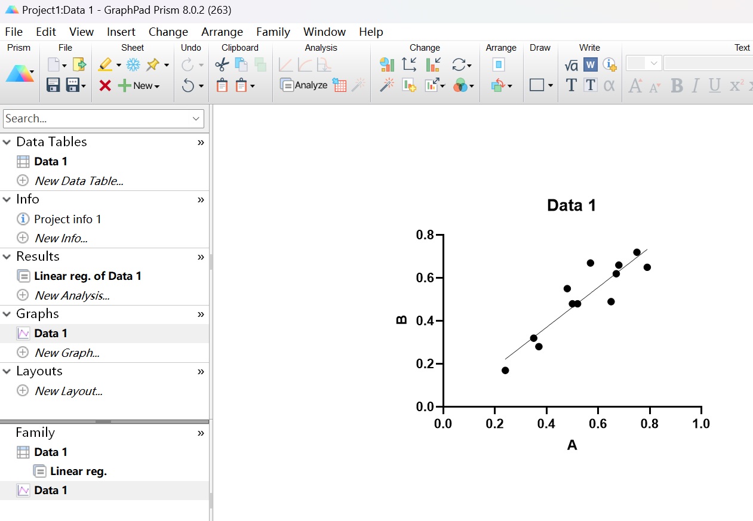This screenshot has width=753, height=521.
Task: Collapse the Data Tables section
Action: 7,142
